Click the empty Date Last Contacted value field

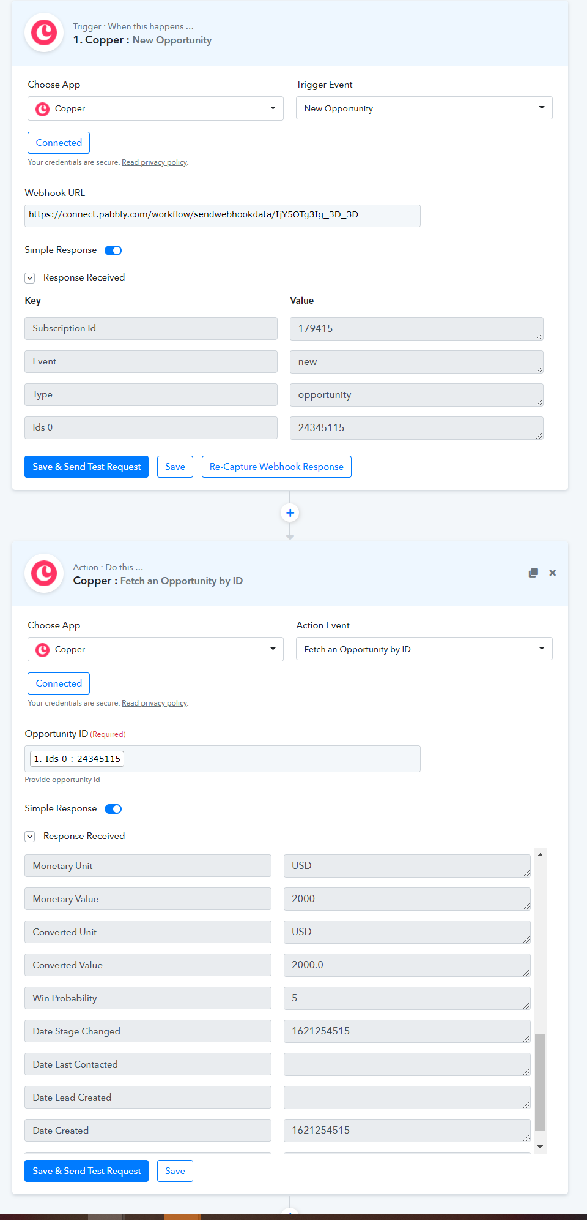coord(407,1064)
